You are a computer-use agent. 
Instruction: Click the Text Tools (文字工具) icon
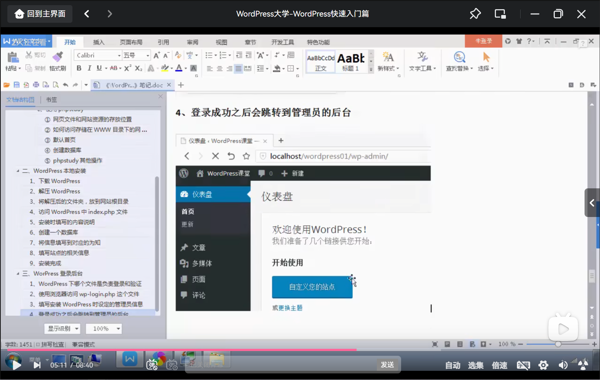[422, 57]
